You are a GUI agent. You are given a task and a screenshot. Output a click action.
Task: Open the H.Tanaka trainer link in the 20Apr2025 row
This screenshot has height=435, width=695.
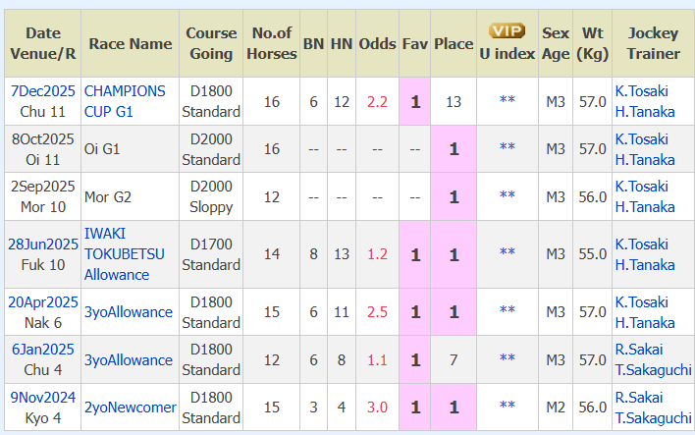[645, 323]
